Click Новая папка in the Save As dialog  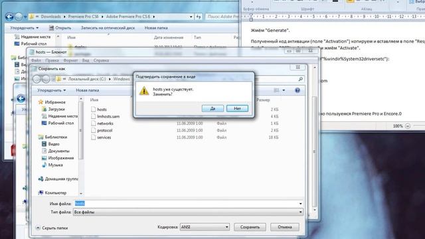[x=87, y=90]
